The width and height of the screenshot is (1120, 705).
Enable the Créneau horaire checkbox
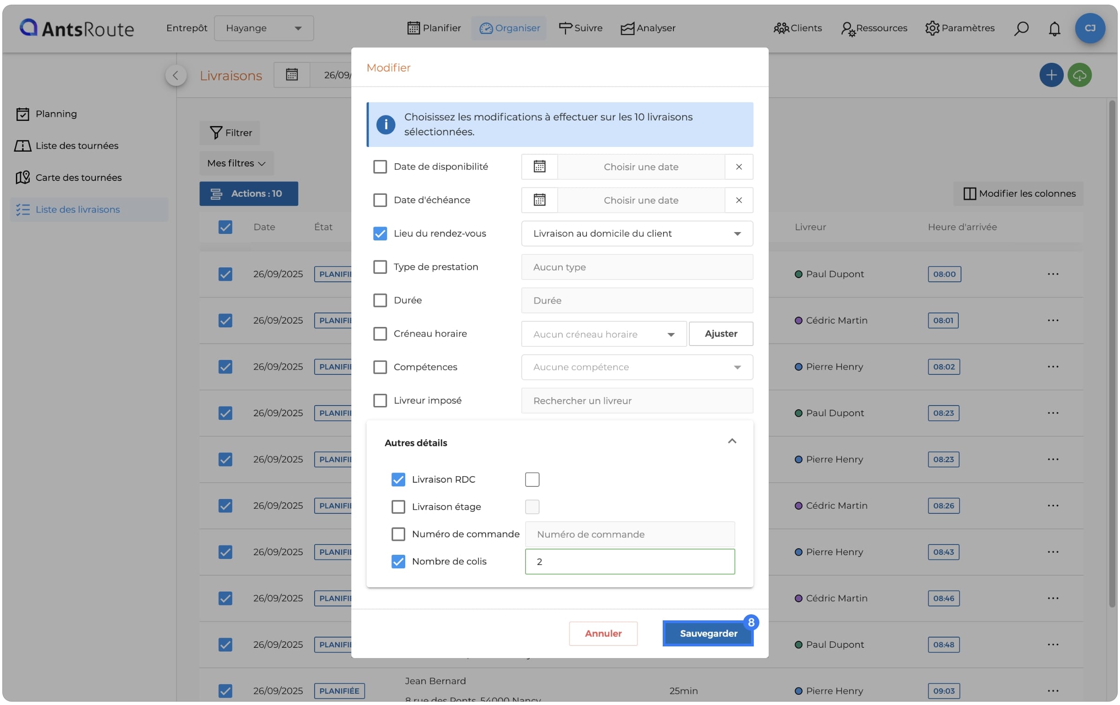[380, 333]
